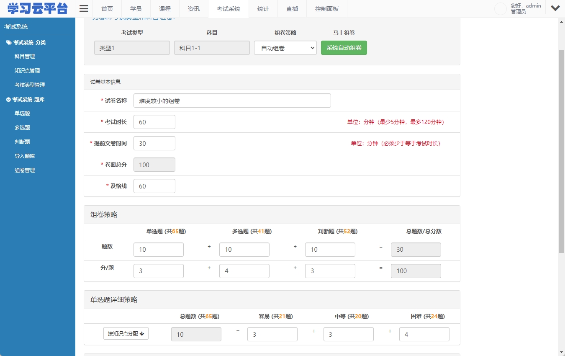The height and width of the screenshot is (356, 565).
Task: Open the 控制面板 menu item
Action: [x=326, y=8]
